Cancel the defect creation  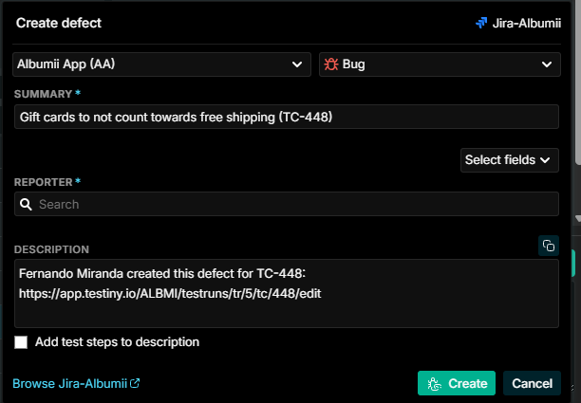point(532,383)
